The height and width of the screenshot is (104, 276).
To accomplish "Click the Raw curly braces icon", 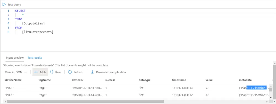I will click(x=52, y=72).
